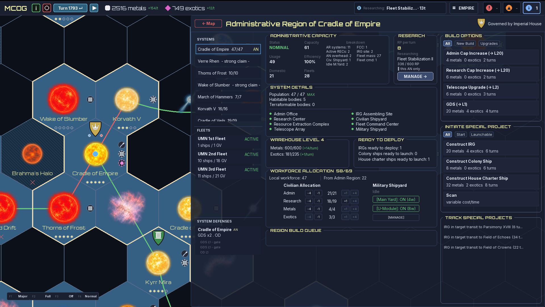Image resolution: width=545 pixels, height=307 pixels.
Task: Click the red circle icon in top bar
Action: (x=47, y=8)
